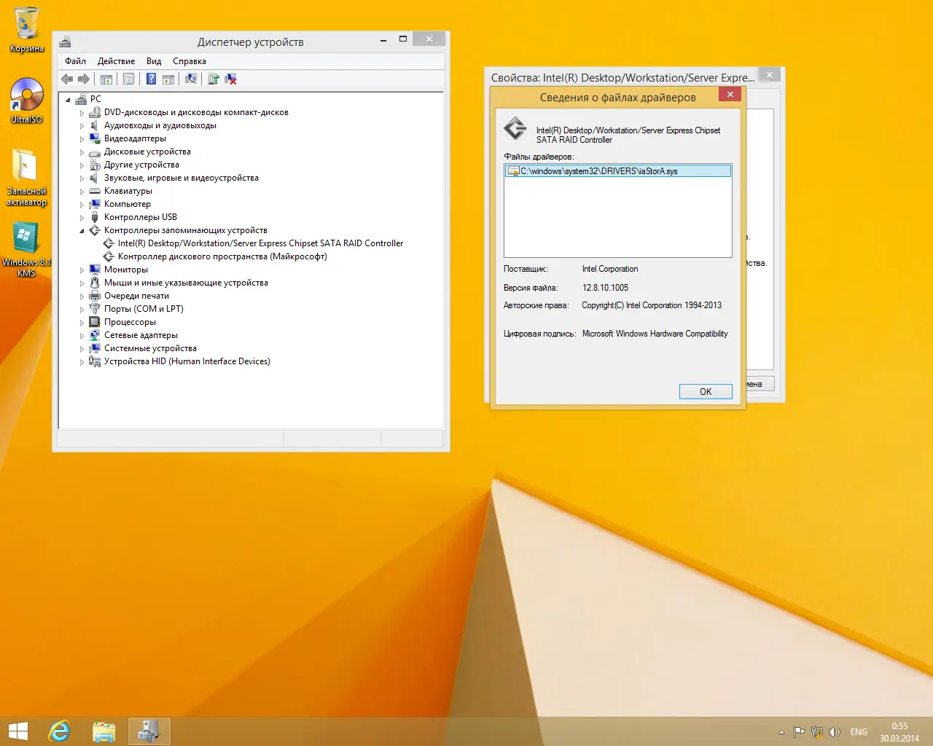Open the Файл menu
This screenshot has height=746, width=933.
[75, 61]
